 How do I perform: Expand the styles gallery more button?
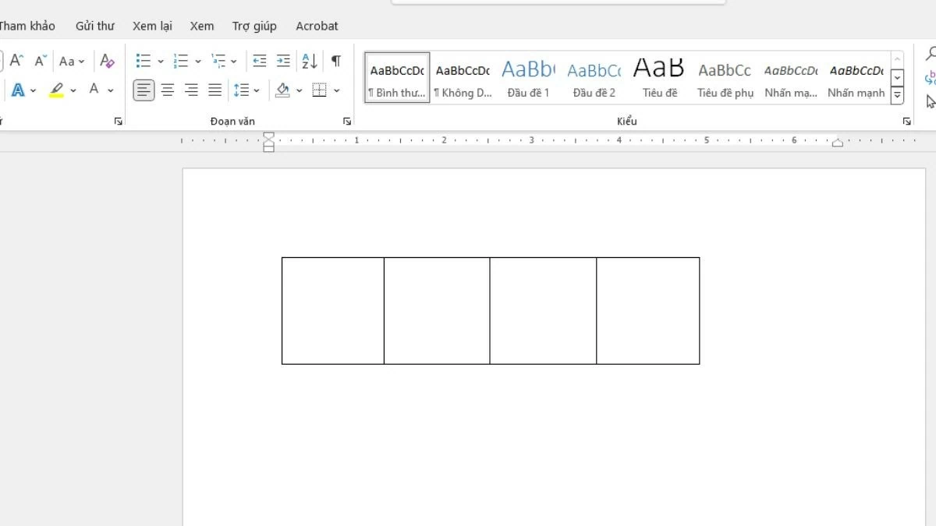click(x=897, y=95)
